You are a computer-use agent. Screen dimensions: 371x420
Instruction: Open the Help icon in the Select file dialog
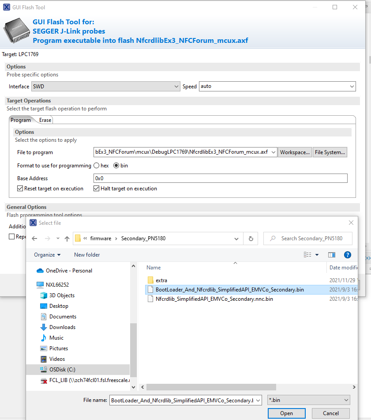[348, 254]
